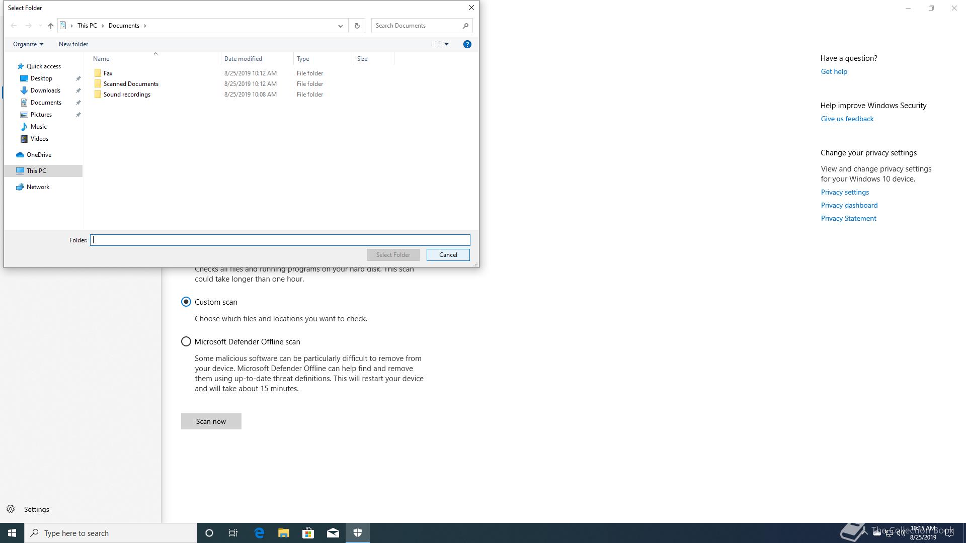Open the Fax folder

pos(108,73)
